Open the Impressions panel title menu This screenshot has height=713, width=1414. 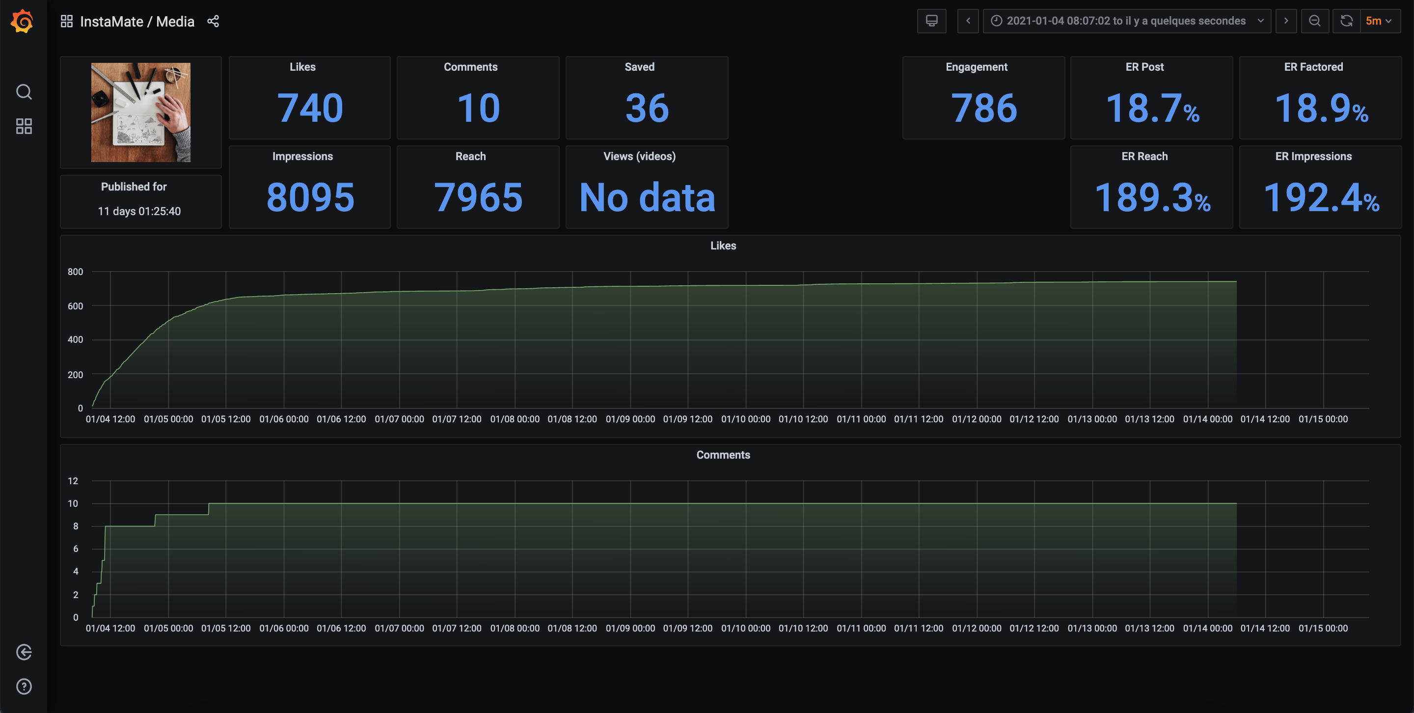pyautogui.click(x=302, y=157)
